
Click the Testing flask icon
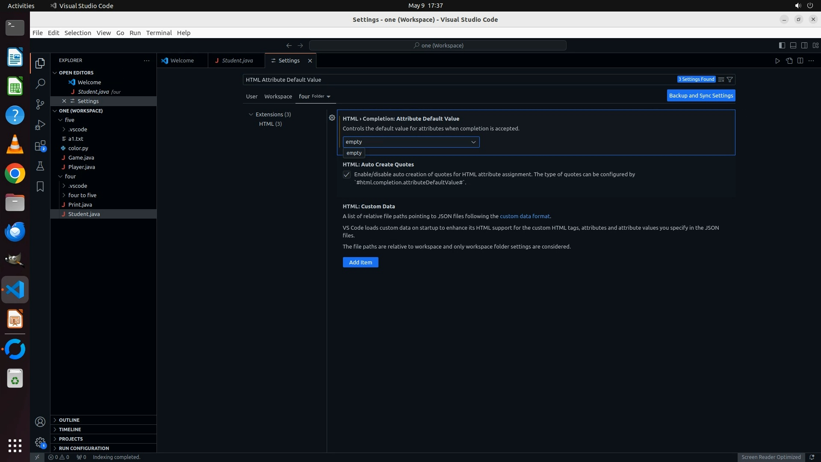(x=40, y=166)
